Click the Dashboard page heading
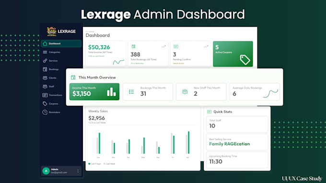The width and height of the screenshot is (326, 183). click(x=98, y=35)
